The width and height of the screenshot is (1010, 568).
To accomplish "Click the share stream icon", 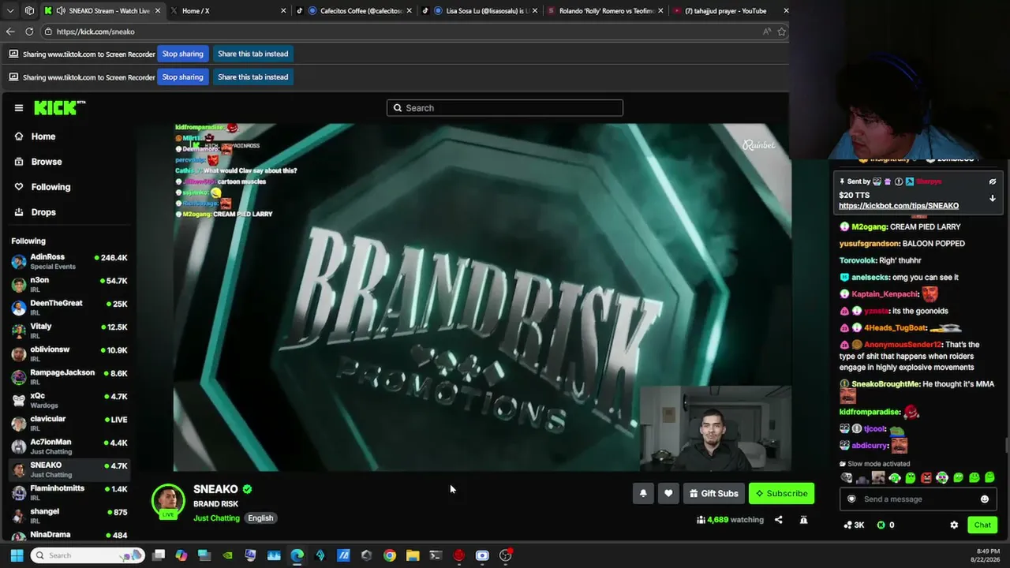I will [x=778, y=520].
